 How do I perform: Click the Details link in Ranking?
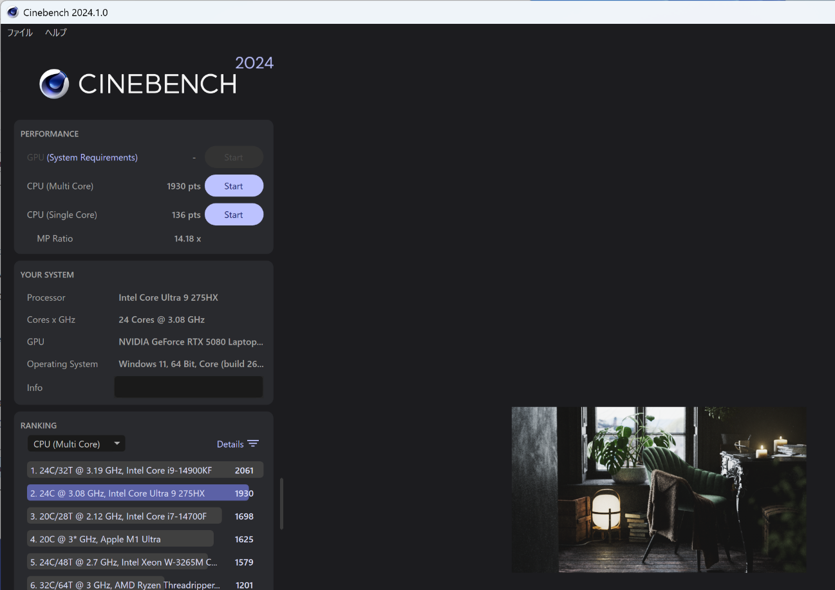(230, 444)
